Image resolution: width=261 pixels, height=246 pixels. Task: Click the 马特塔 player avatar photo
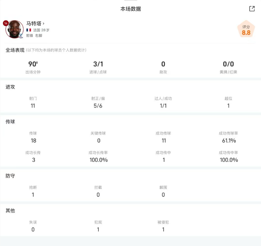[x=14, y=29]
